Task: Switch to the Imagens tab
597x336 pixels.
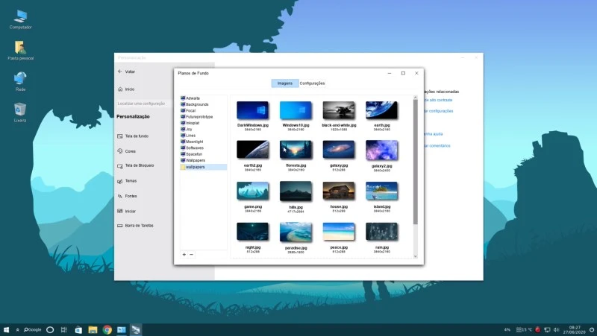Action: pyautogui.click(x=285, y=83)
